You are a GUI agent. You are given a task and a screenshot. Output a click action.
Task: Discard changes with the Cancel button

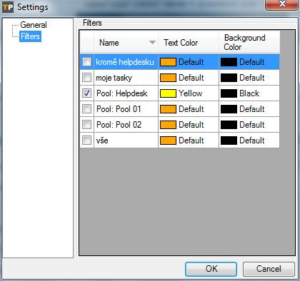pyautogui.click(x=269, y=269)
